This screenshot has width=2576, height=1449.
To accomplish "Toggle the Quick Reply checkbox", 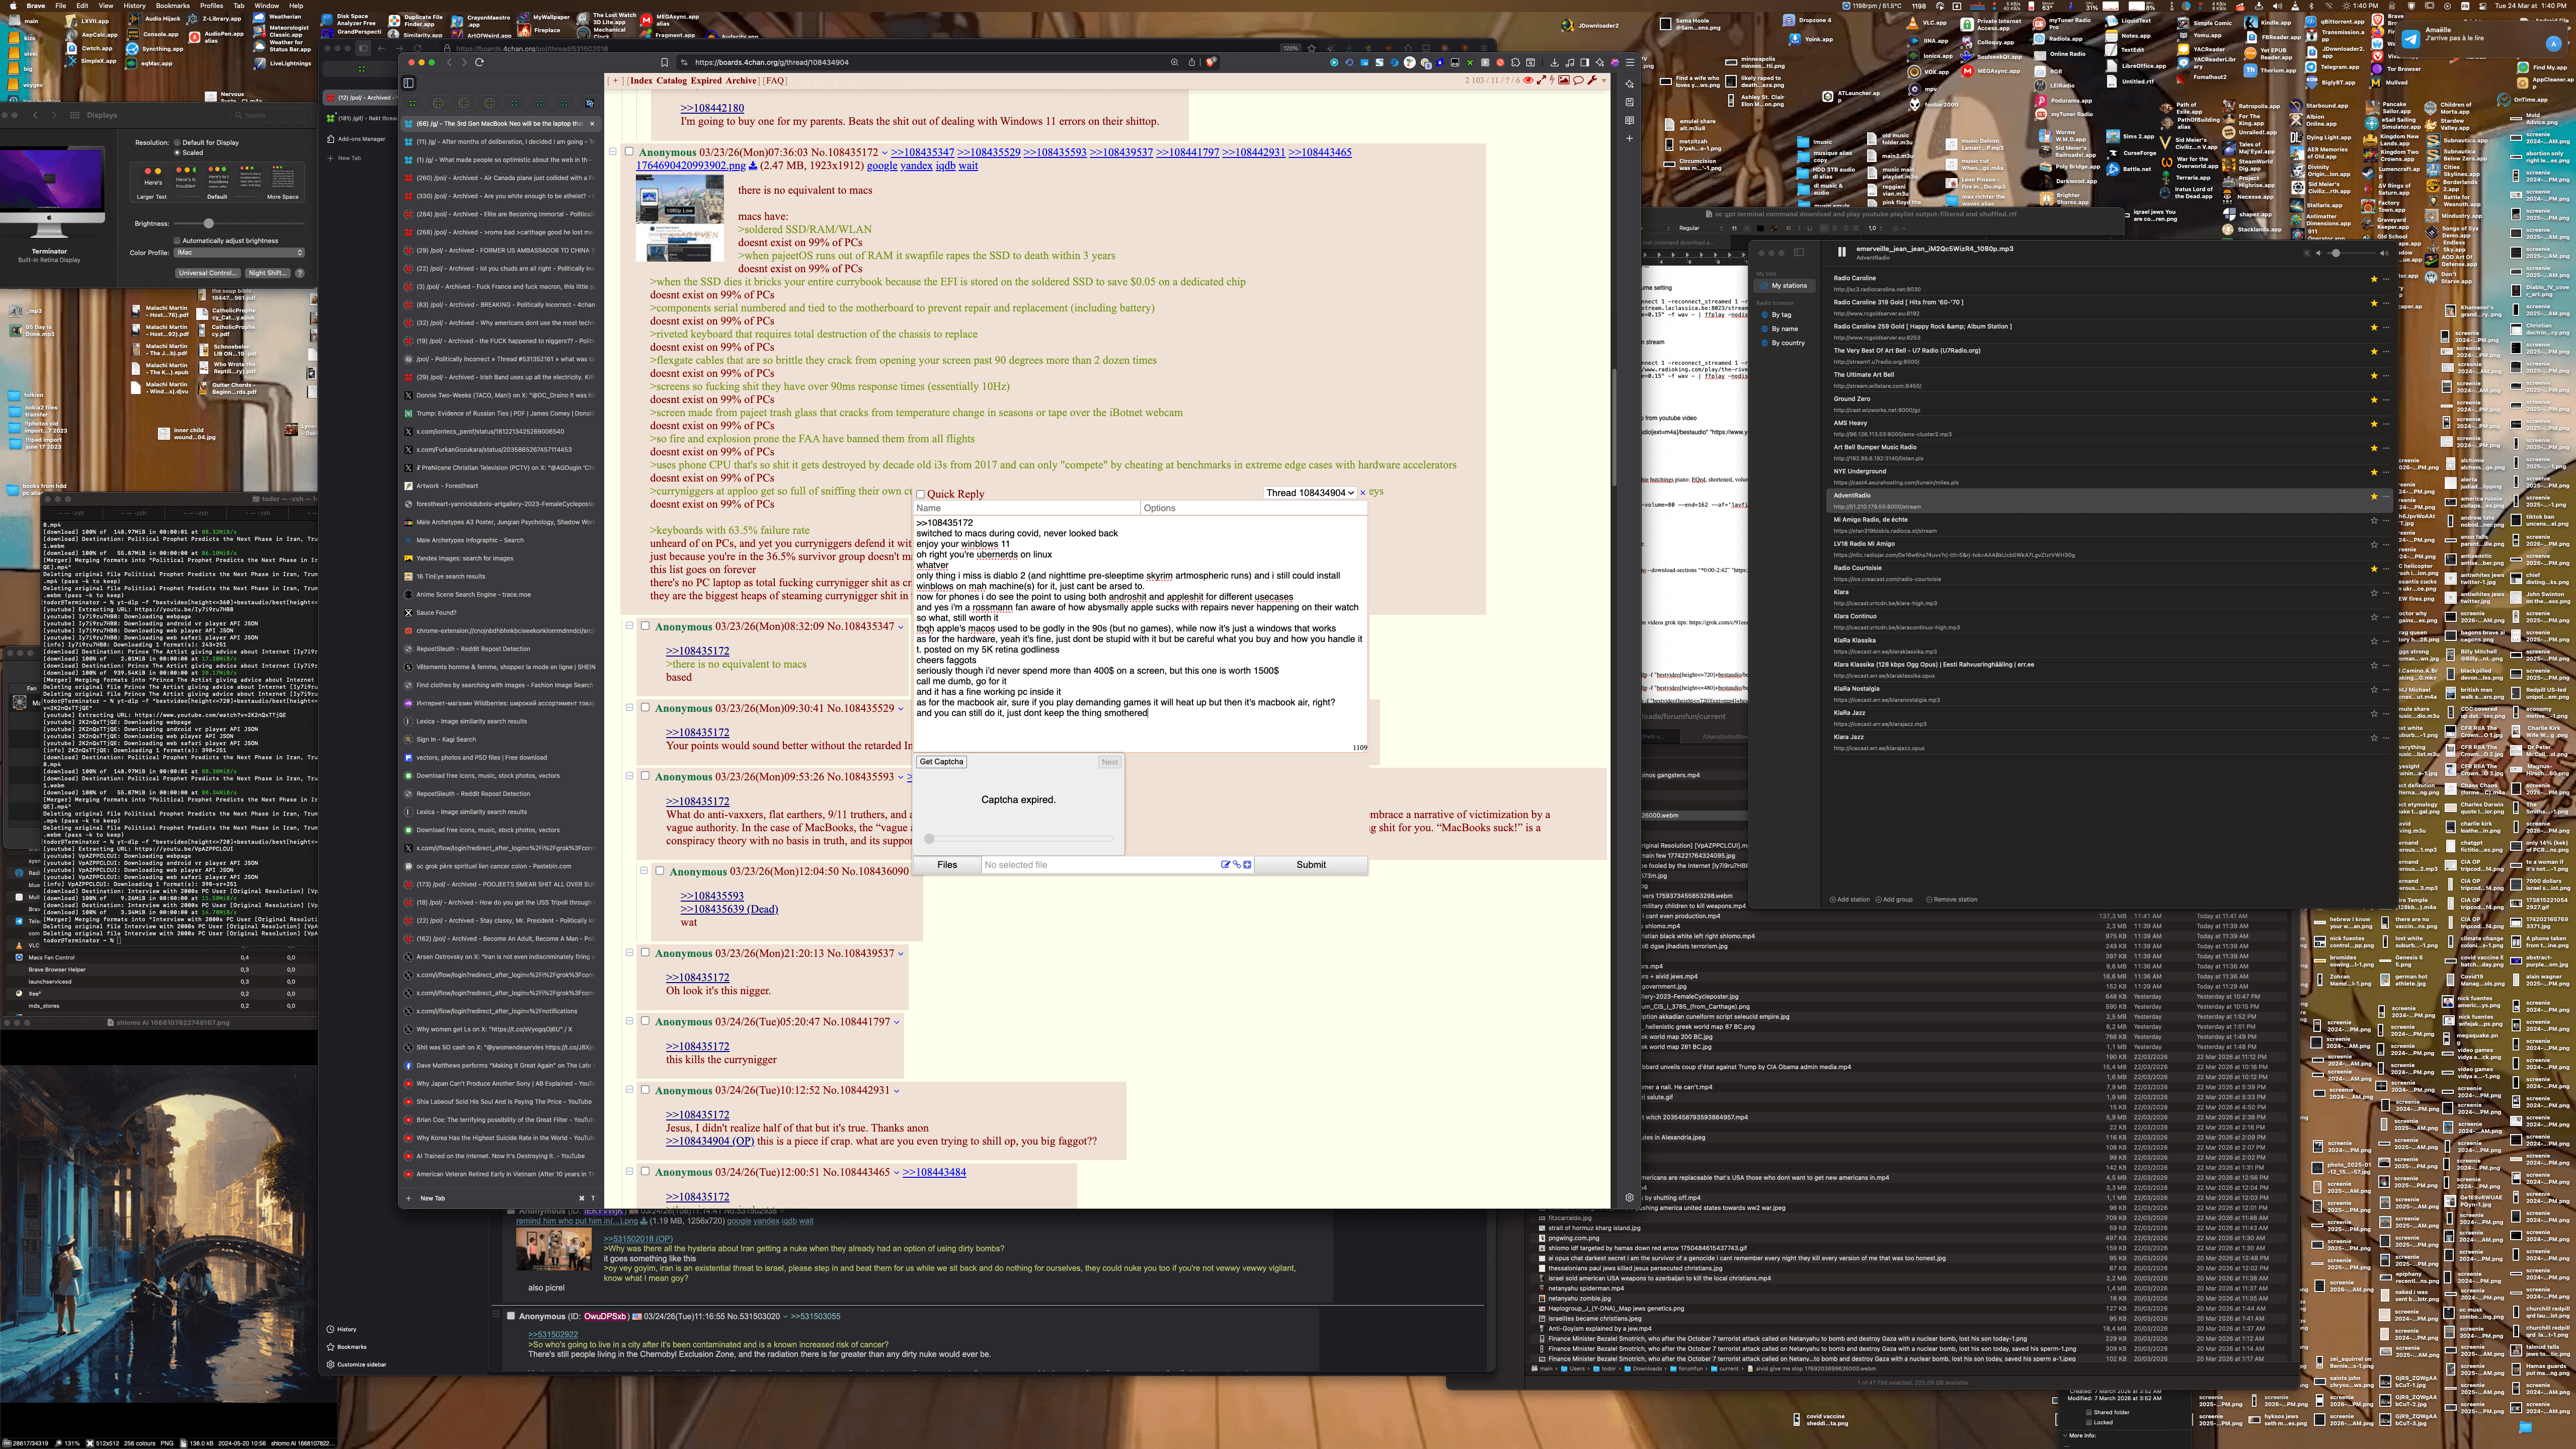I will click(x=921, y=494).
